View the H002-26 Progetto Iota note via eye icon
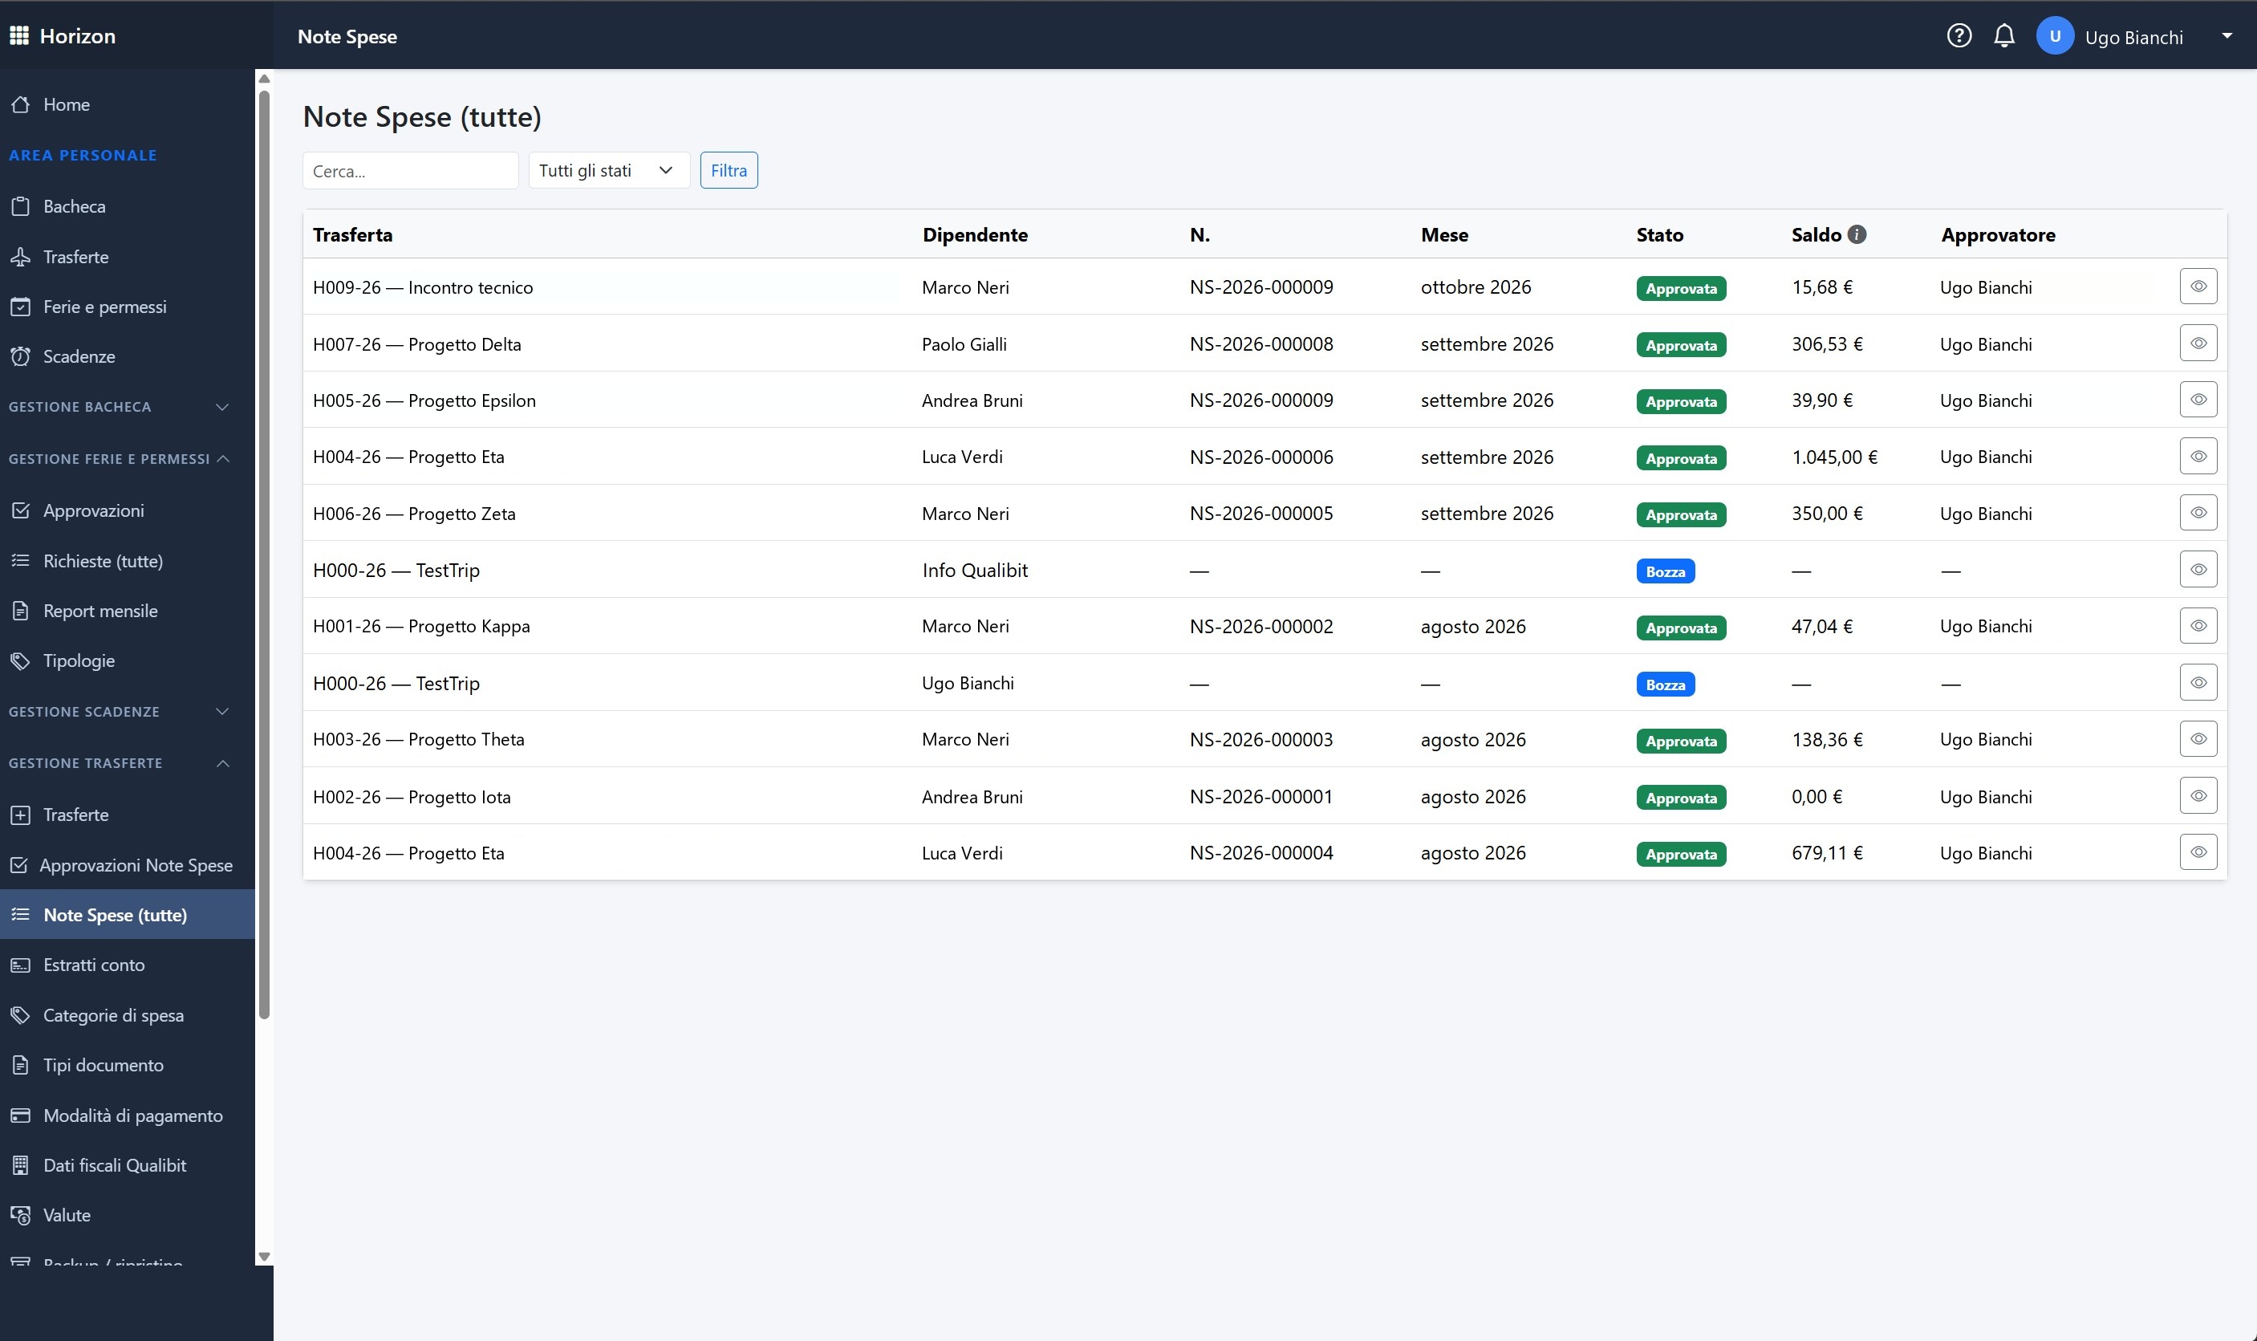This screenshot has height=1341, width=2257. [2198, 795]
